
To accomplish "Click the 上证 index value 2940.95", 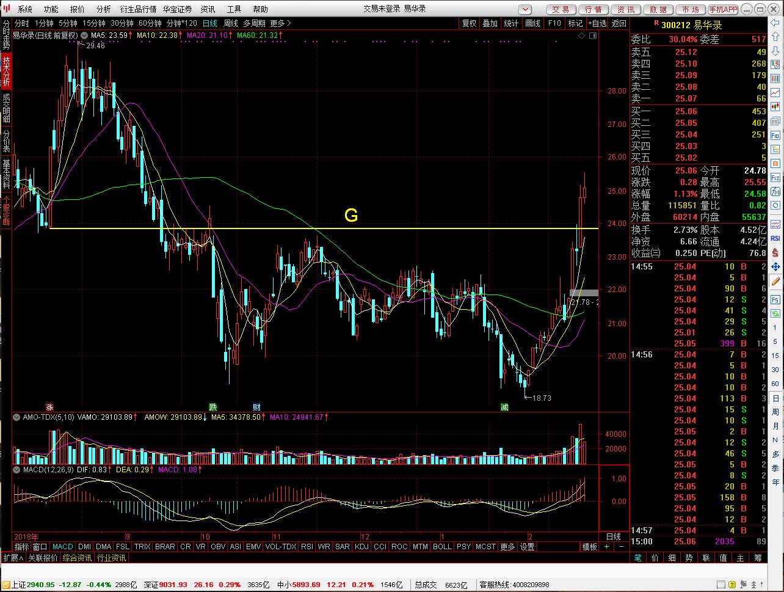I will point(41,585).
